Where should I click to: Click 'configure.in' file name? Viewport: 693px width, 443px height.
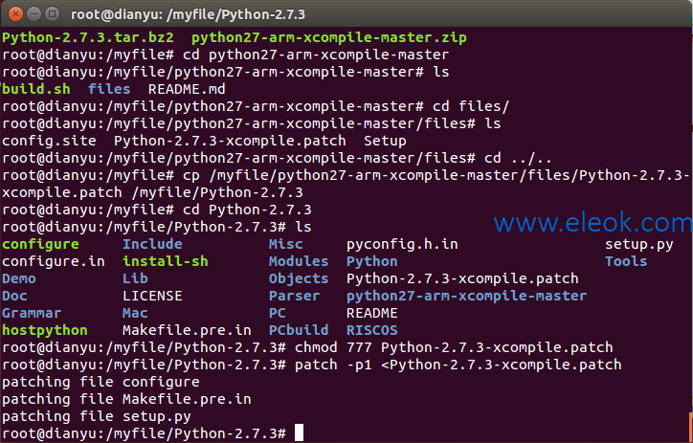(54, 261)
